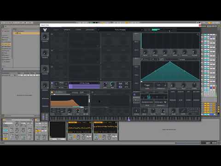Disable the sampler power toggle
The height and width of the screenshot is (166, 221).
[x=52, y=83]
